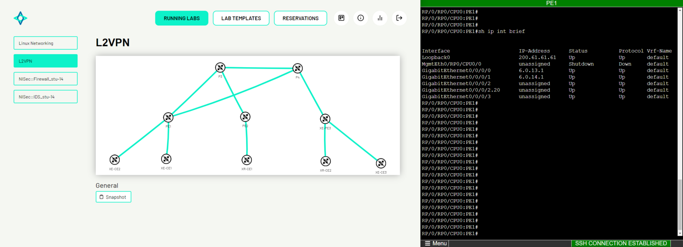Select the PE2 router in topology
Screen dimensions: 683x247
click(245, 117)
